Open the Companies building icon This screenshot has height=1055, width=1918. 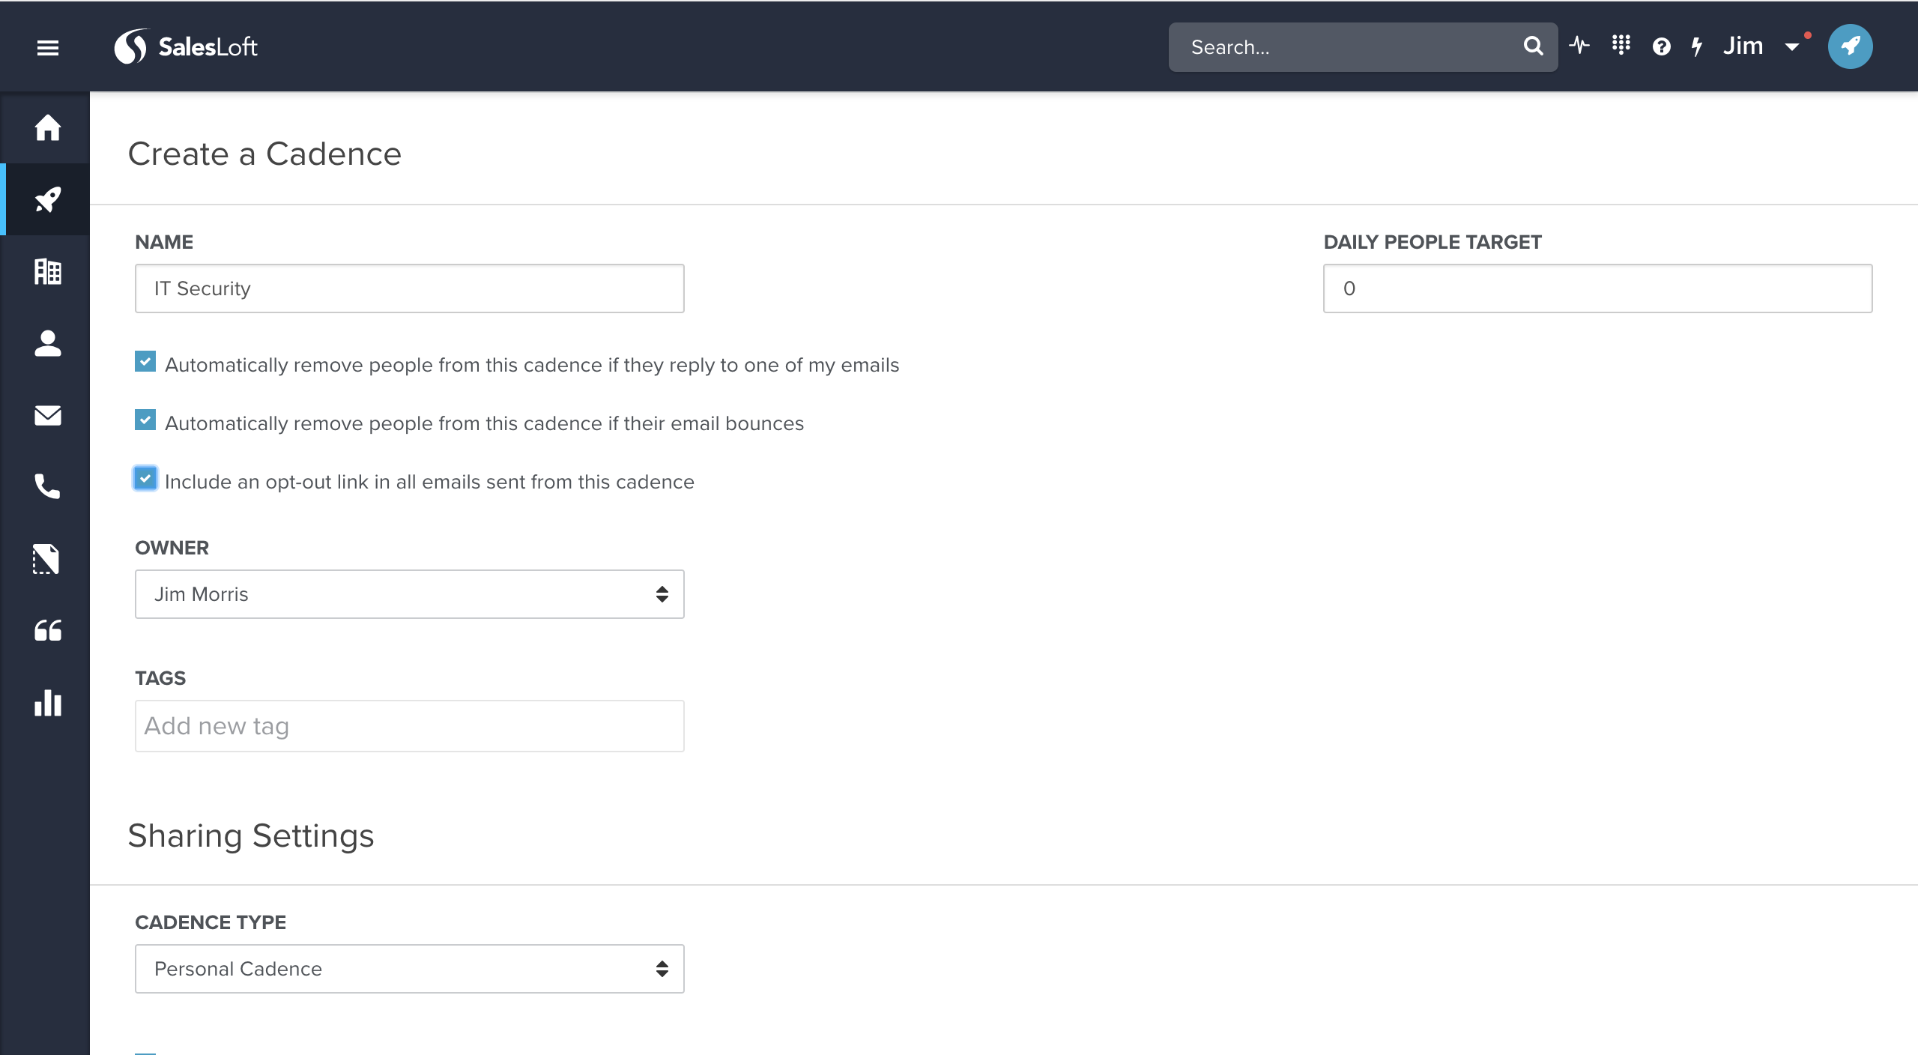pyautogui.click(x=47, y=271)
